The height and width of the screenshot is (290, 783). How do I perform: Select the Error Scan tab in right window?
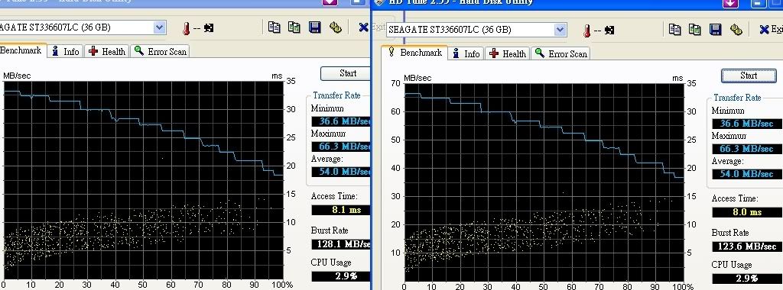point(560,54)
